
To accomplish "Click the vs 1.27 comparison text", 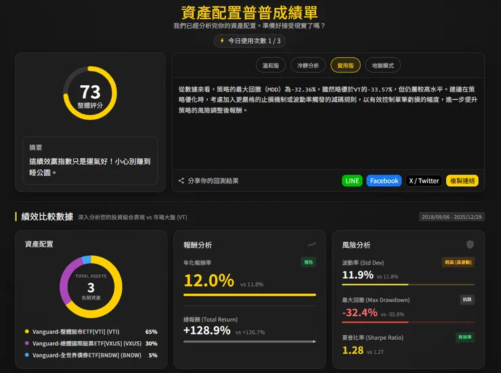I will [x=375, y=352].
